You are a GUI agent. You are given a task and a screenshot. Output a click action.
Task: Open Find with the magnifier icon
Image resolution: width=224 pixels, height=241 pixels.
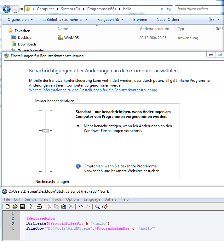(x=97, y=207)
